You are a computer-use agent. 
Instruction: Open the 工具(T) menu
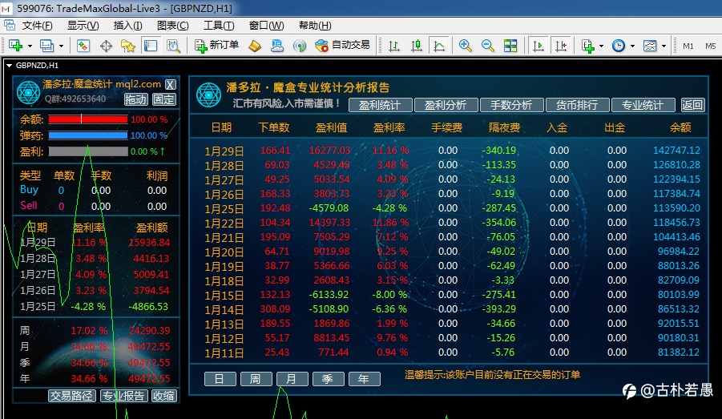coord(219,26)
